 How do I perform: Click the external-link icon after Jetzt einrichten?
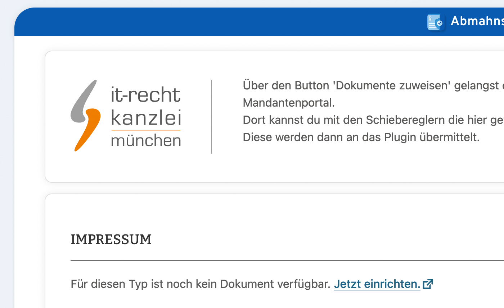click(x=428, y=284)
